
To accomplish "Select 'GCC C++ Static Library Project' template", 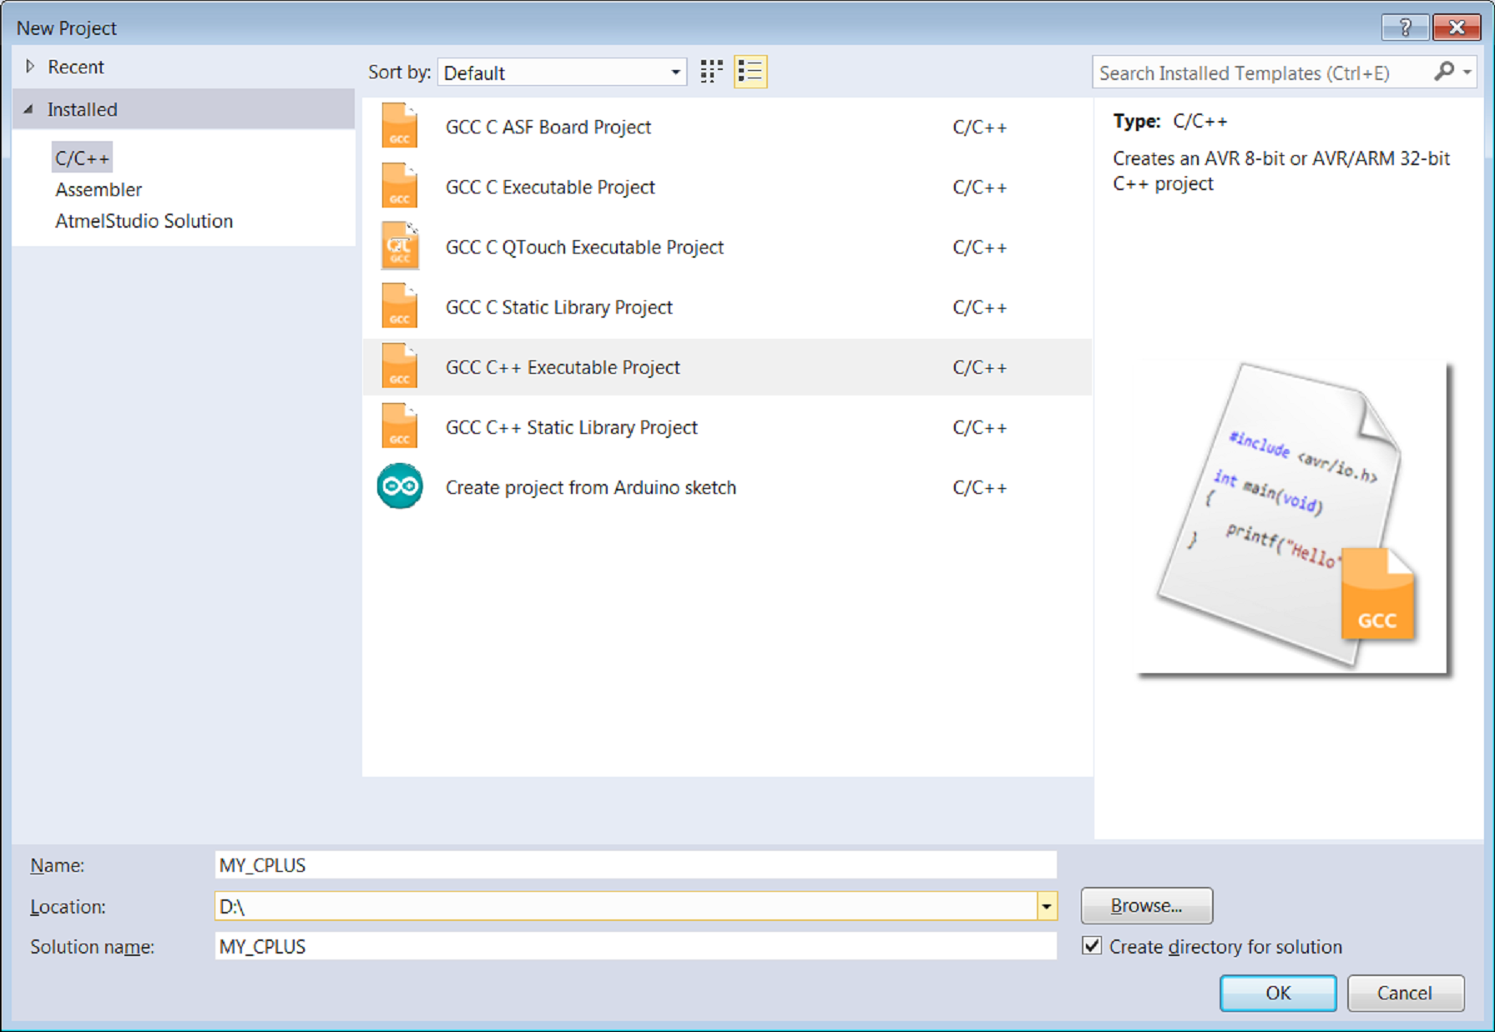I will click(x=727, y=427).
